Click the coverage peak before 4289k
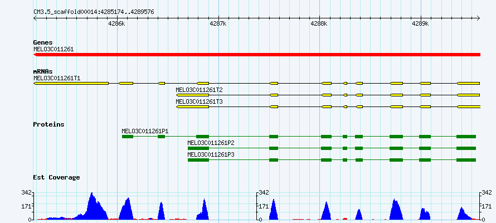The image size is (496, 223). tap(396, 210)
